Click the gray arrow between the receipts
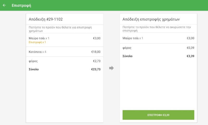 click(111, 68)
